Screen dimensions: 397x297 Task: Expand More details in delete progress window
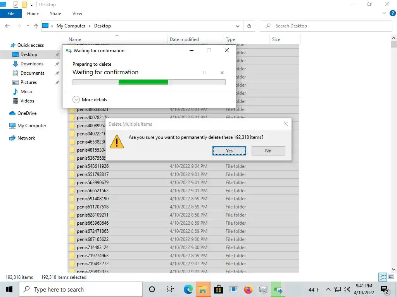[90, 99]
